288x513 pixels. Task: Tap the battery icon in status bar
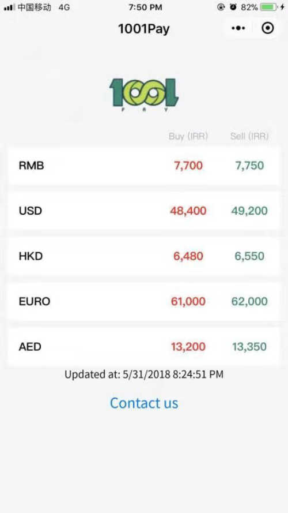pos(268,7)
